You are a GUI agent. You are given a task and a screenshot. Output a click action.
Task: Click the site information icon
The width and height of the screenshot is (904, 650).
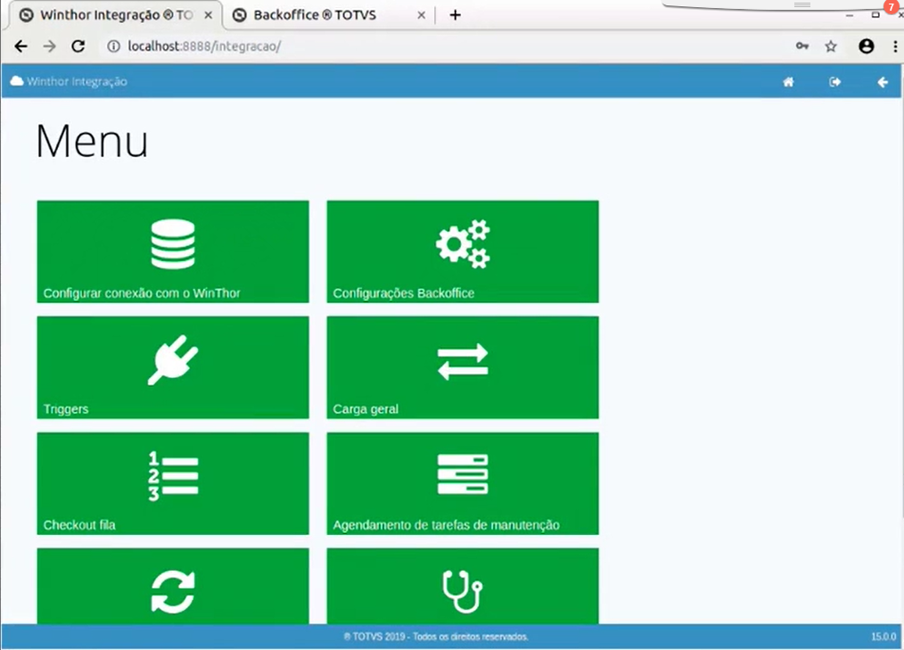[x=113, y=46]
